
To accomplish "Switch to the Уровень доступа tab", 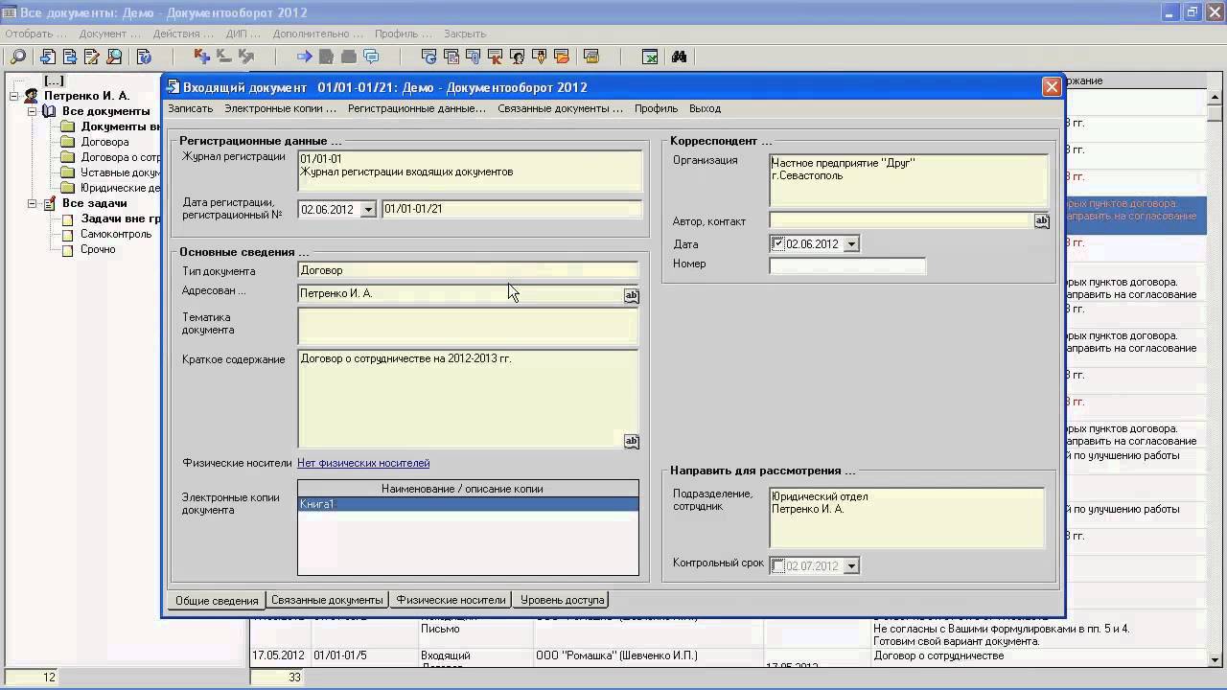I will [562, 600].
